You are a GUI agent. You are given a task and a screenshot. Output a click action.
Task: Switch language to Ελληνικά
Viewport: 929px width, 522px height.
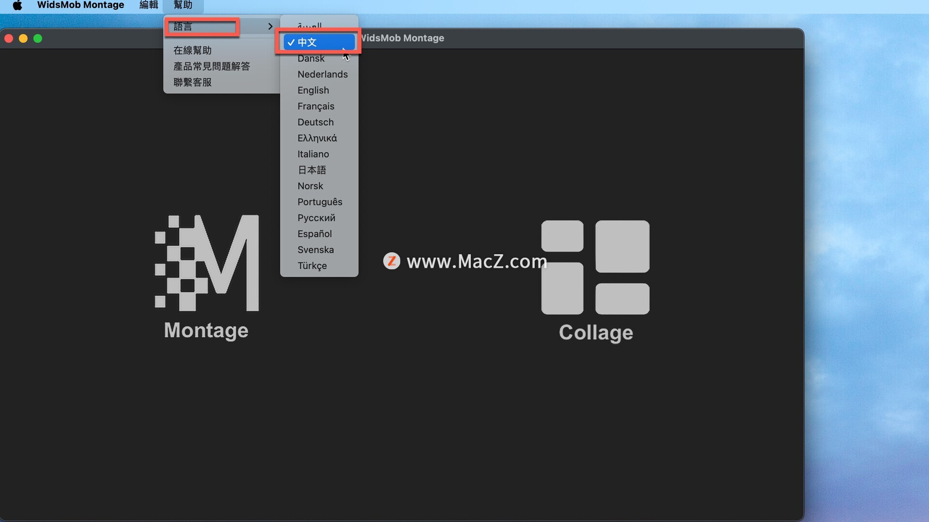[319, 138]
